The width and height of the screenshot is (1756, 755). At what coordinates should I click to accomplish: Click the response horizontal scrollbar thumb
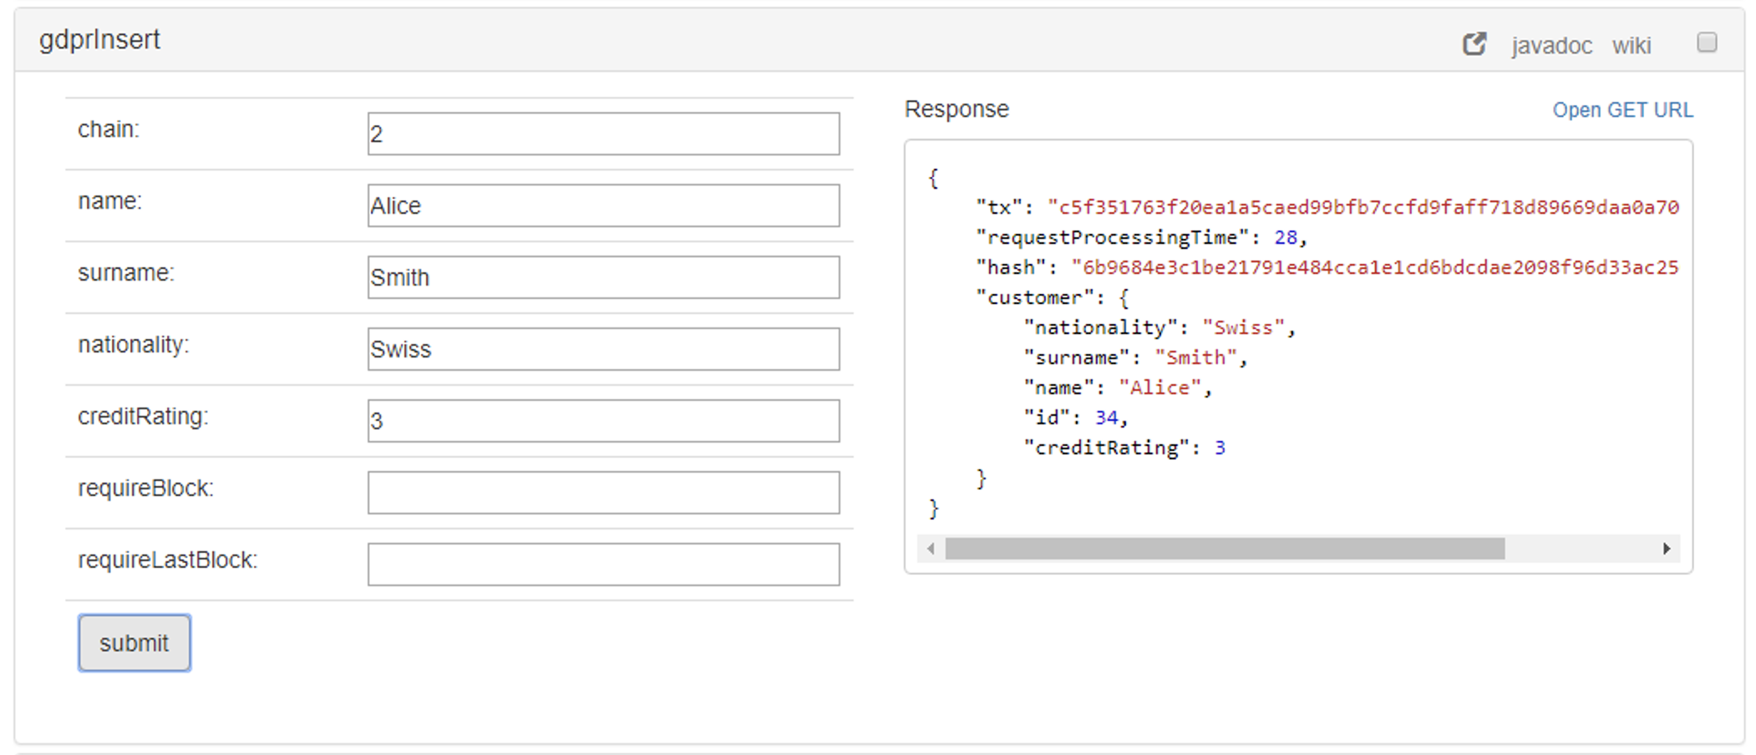[x=1224, y=549]
